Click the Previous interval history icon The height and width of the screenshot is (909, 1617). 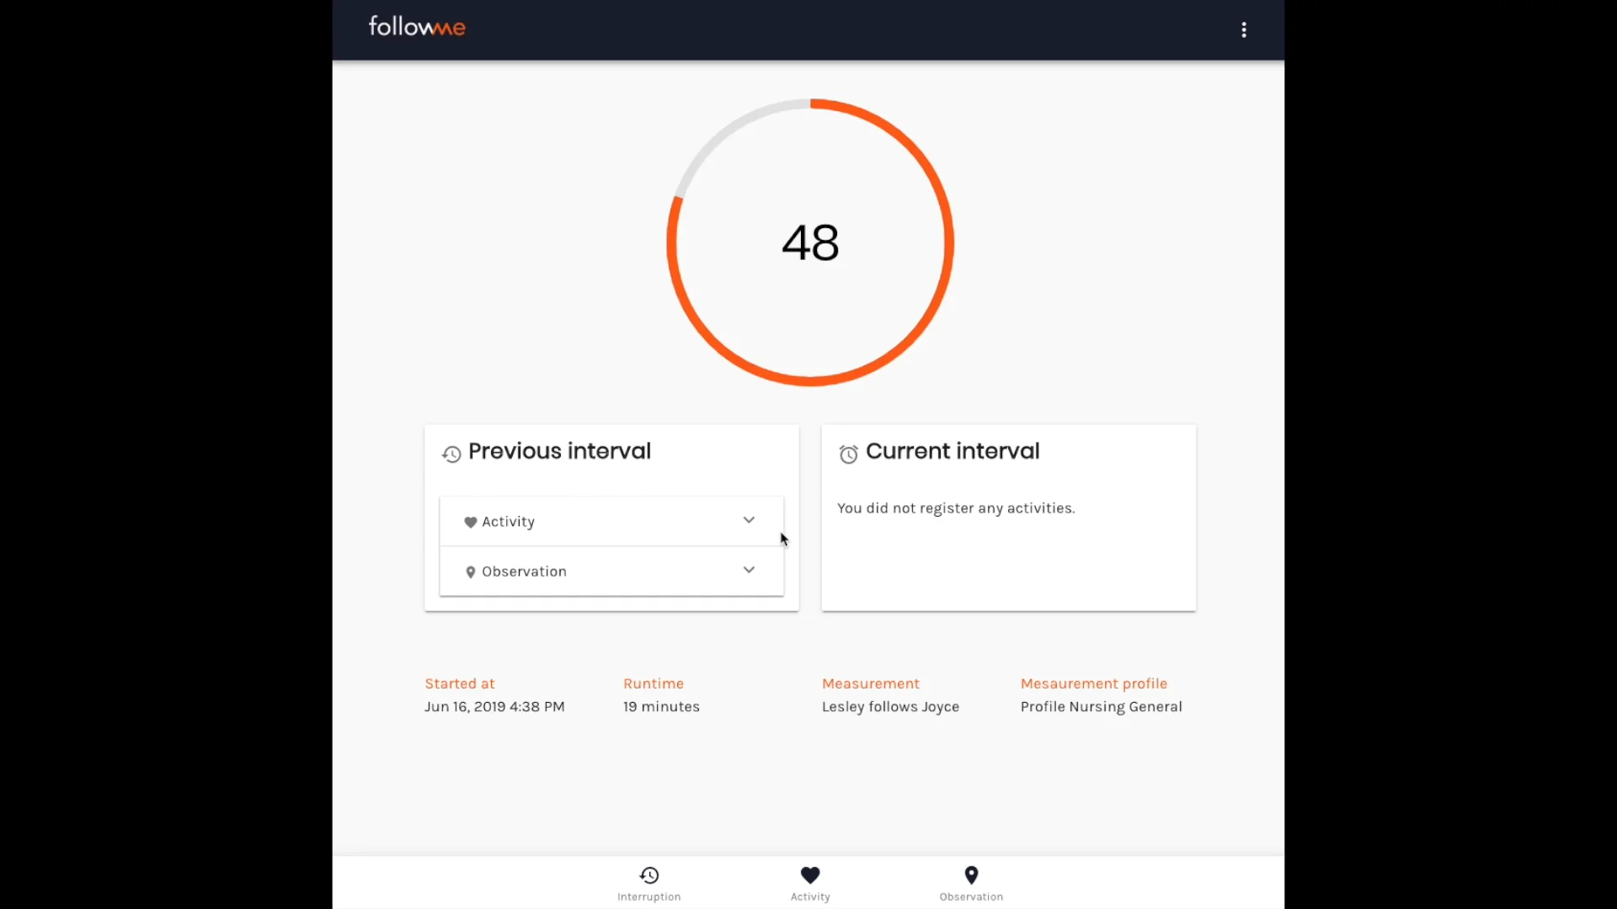(x=451, y=454)
